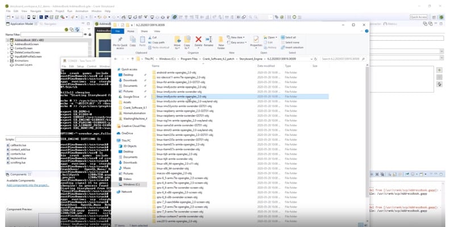The width and height of the screenshot is (450, 227).
Task: Select linux-imx6yocto-armle-swrender-obj folder
Action: coord(179,92)
